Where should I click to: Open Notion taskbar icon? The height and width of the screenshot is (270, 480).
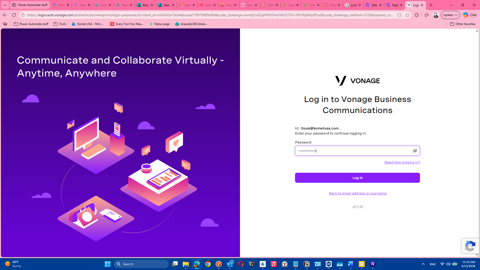point(307,264)
